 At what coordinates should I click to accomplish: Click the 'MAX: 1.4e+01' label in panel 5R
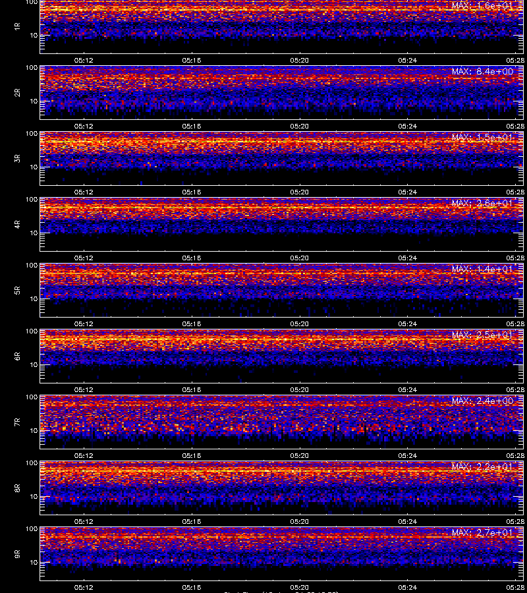click(482, 269)
